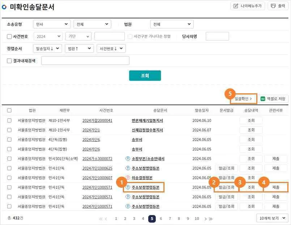Click 제출 in the 2024가소3000072 row
The image size is (291, 225).
tap(276, 158)
